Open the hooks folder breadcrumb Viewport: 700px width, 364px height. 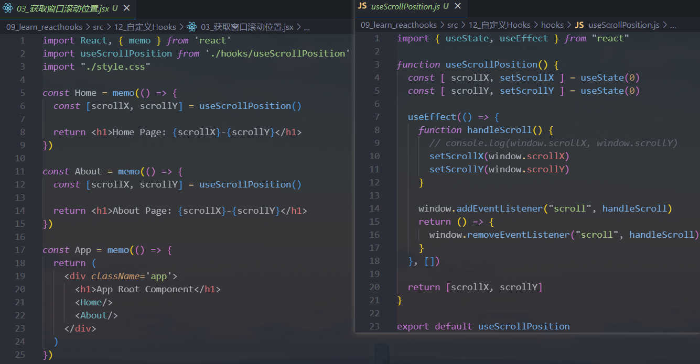(x=553, y=25)
